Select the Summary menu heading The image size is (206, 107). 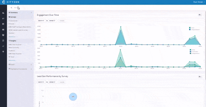coord(13,13)
